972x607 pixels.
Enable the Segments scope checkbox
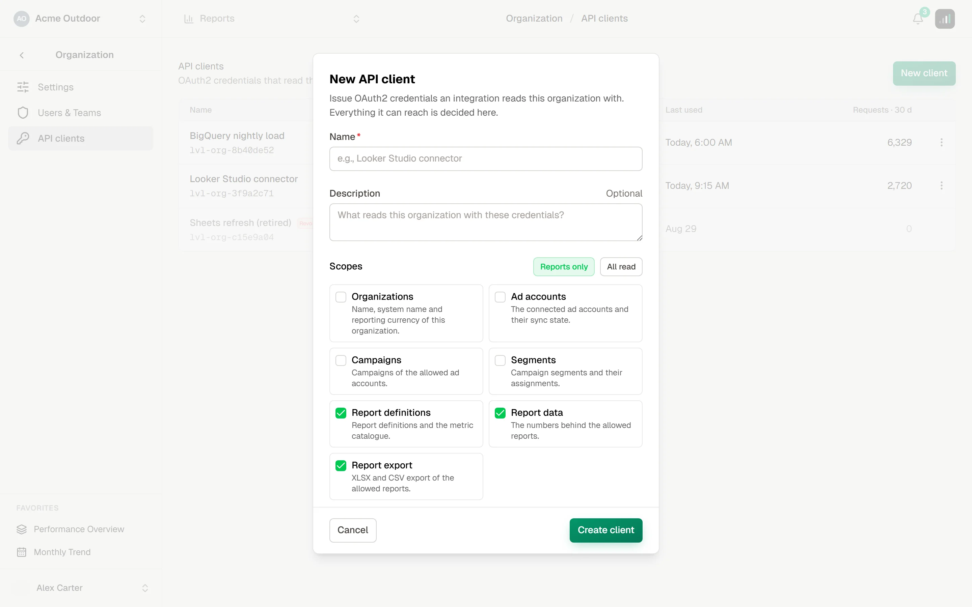pyautogui.click(x=500, y=360)
